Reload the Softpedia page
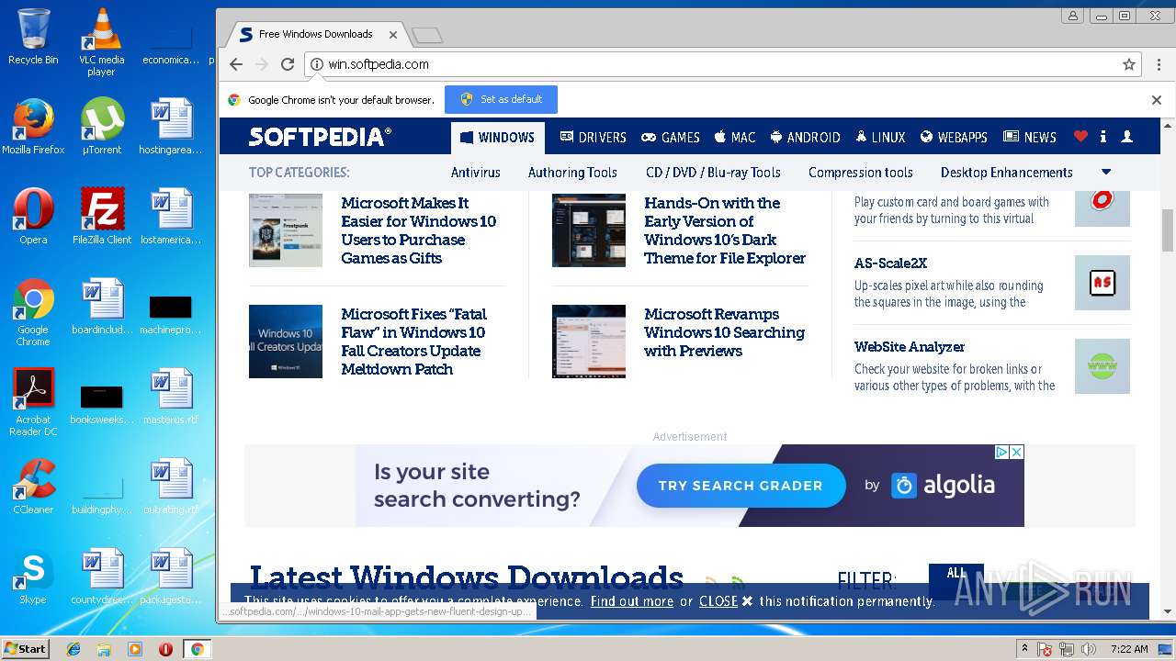 [288, 64]
